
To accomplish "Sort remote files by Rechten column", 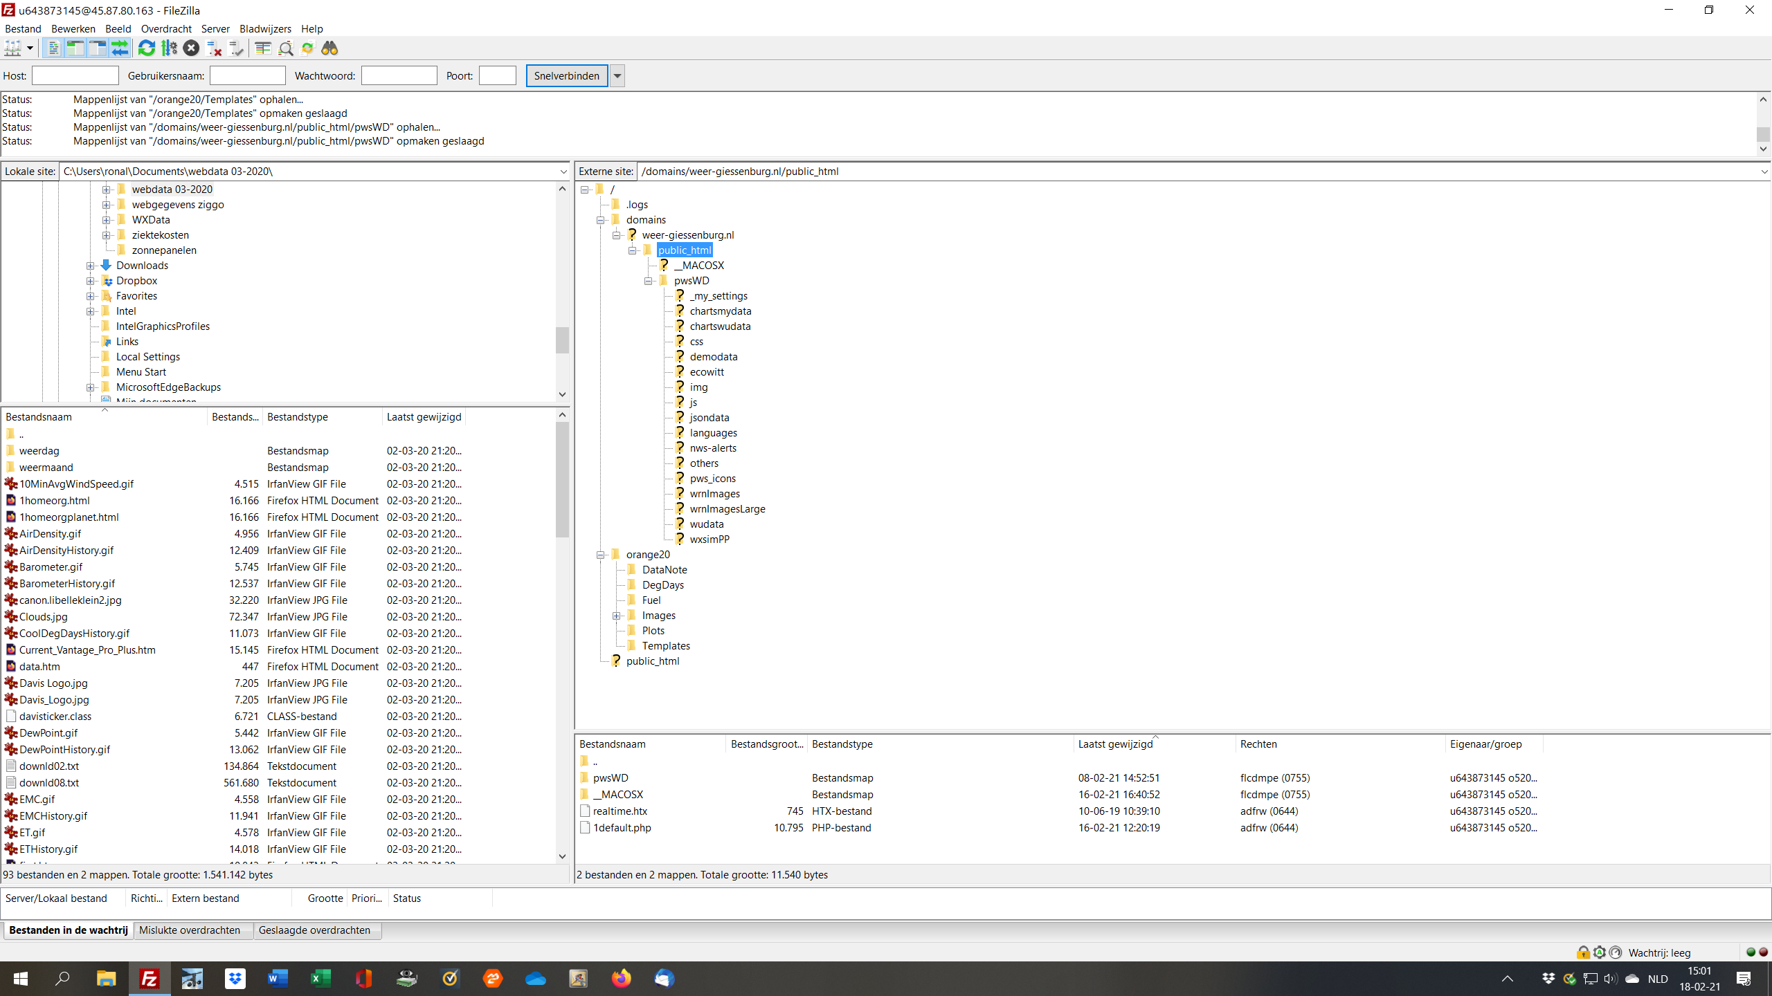I will pyautogui.click(x=1340, y=744).
